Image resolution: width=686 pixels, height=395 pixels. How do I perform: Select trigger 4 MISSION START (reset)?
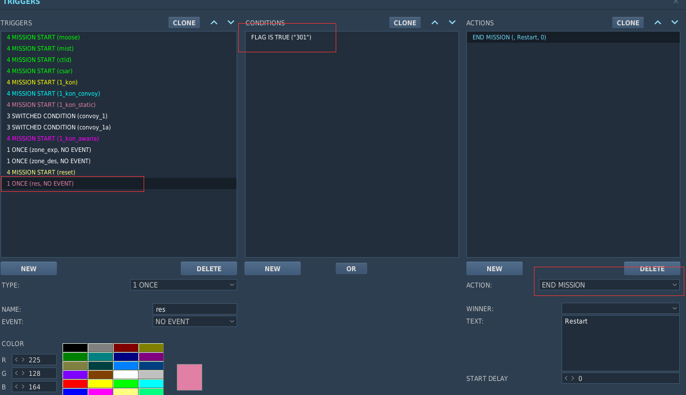click(x=119, y=172)
